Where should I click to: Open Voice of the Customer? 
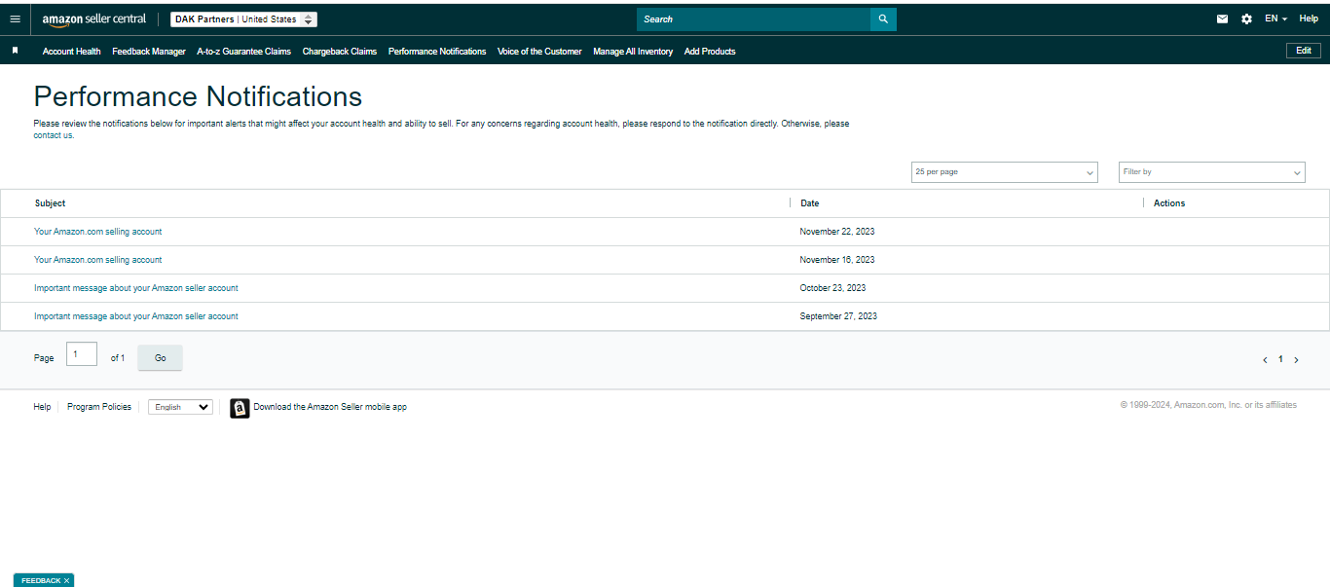[539, 52]
